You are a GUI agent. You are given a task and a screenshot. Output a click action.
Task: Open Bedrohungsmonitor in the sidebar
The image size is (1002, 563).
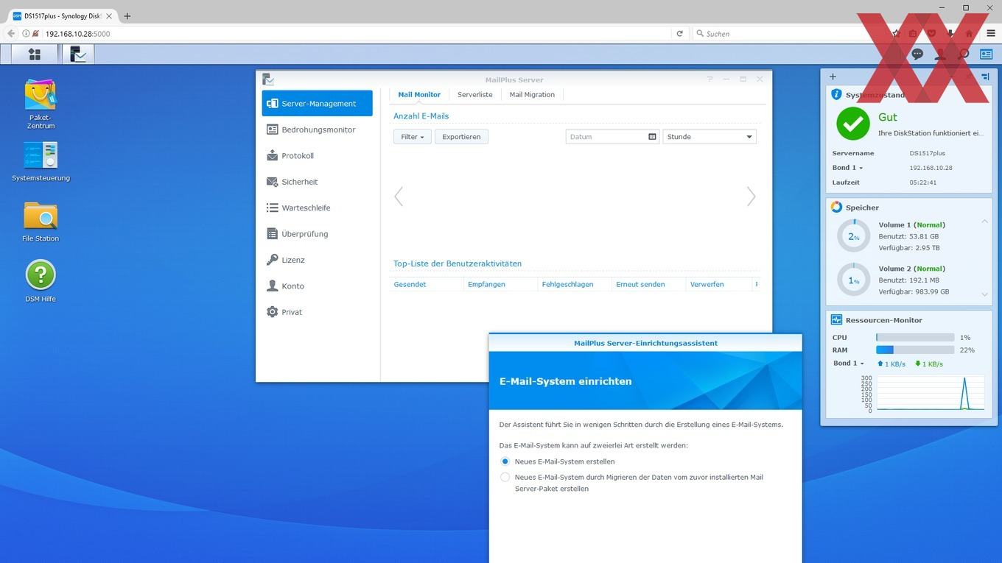tap(317, 130)
